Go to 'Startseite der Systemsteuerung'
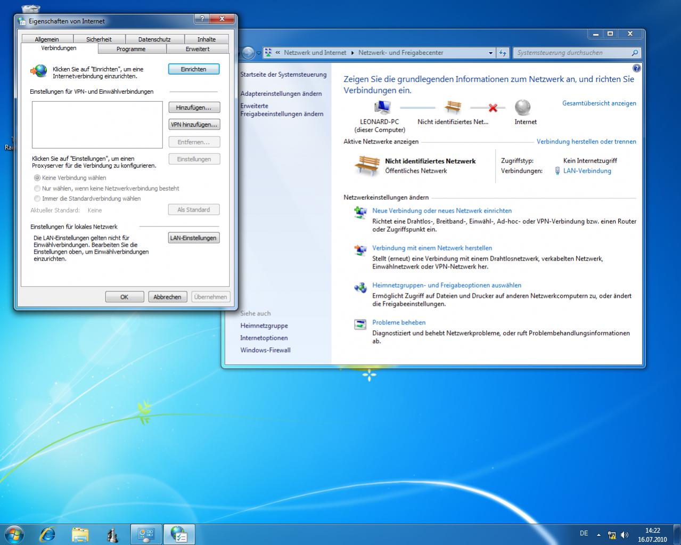 (x=283, y=75)
